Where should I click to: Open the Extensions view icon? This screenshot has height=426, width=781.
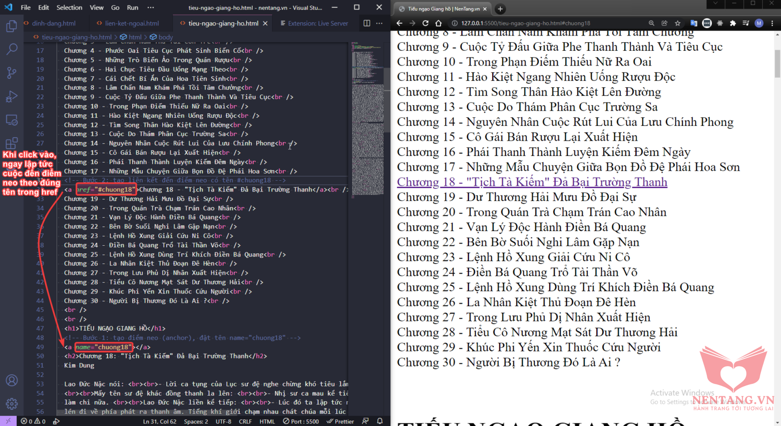point(11,143)
